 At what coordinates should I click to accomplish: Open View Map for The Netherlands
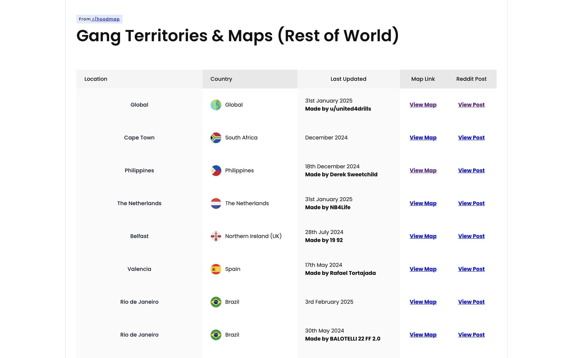[x=423, y=203]
